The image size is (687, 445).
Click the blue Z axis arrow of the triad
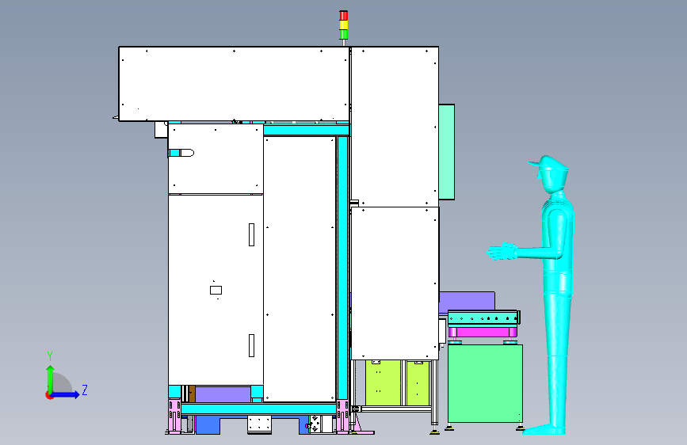66,394
